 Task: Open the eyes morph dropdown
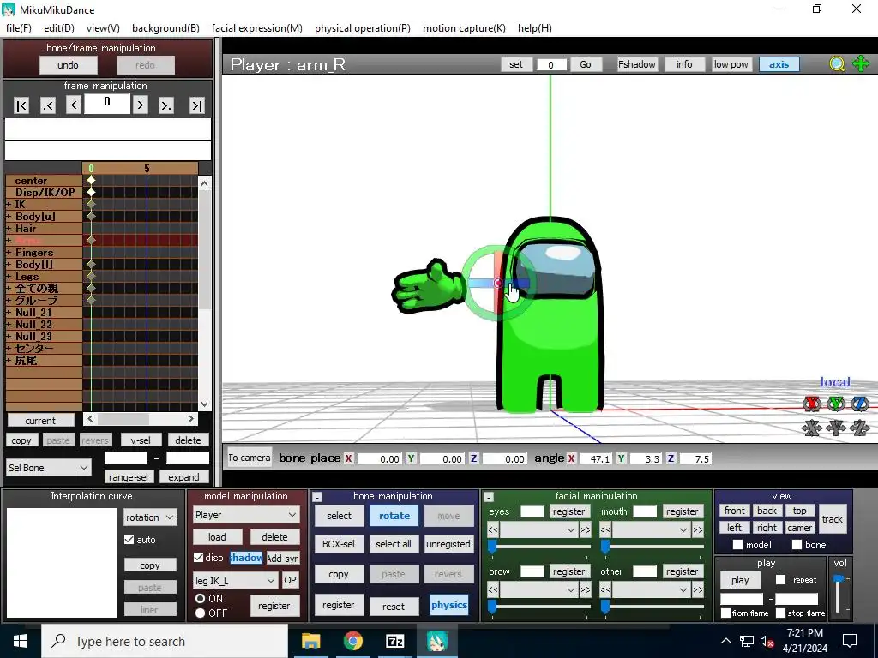coord(539,529)
